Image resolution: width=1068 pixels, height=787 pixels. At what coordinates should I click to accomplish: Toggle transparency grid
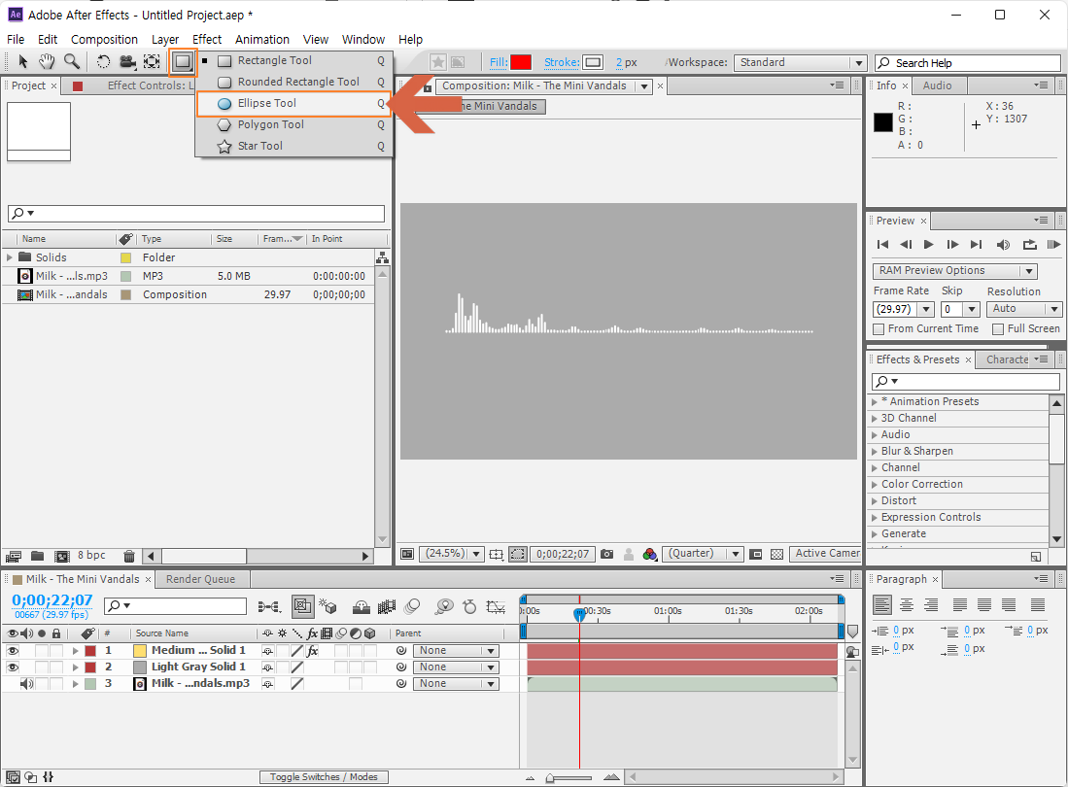click(x=776, y=554)
